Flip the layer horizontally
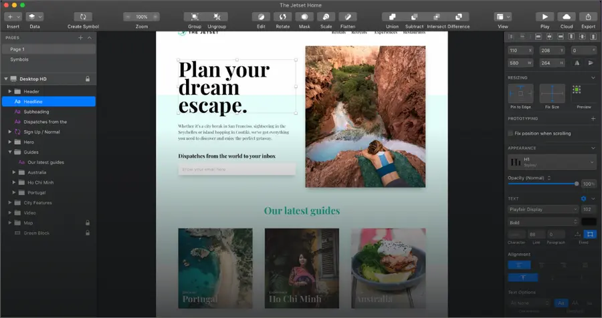602x318 pixels. point(577,63)
